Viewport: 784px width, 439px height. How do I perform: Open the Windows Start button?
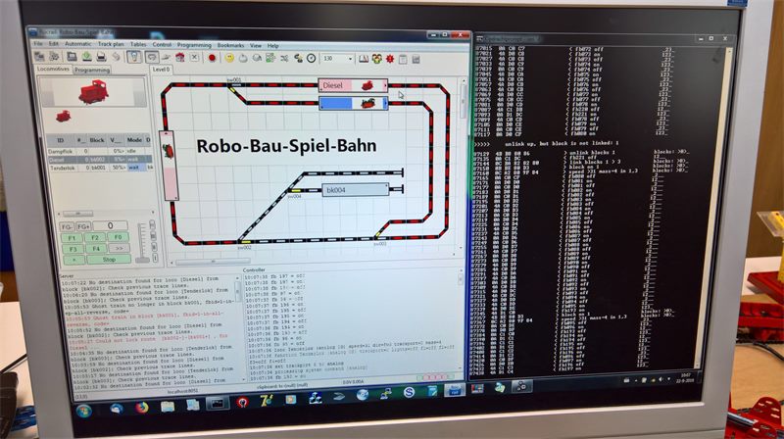click(84, 411)
